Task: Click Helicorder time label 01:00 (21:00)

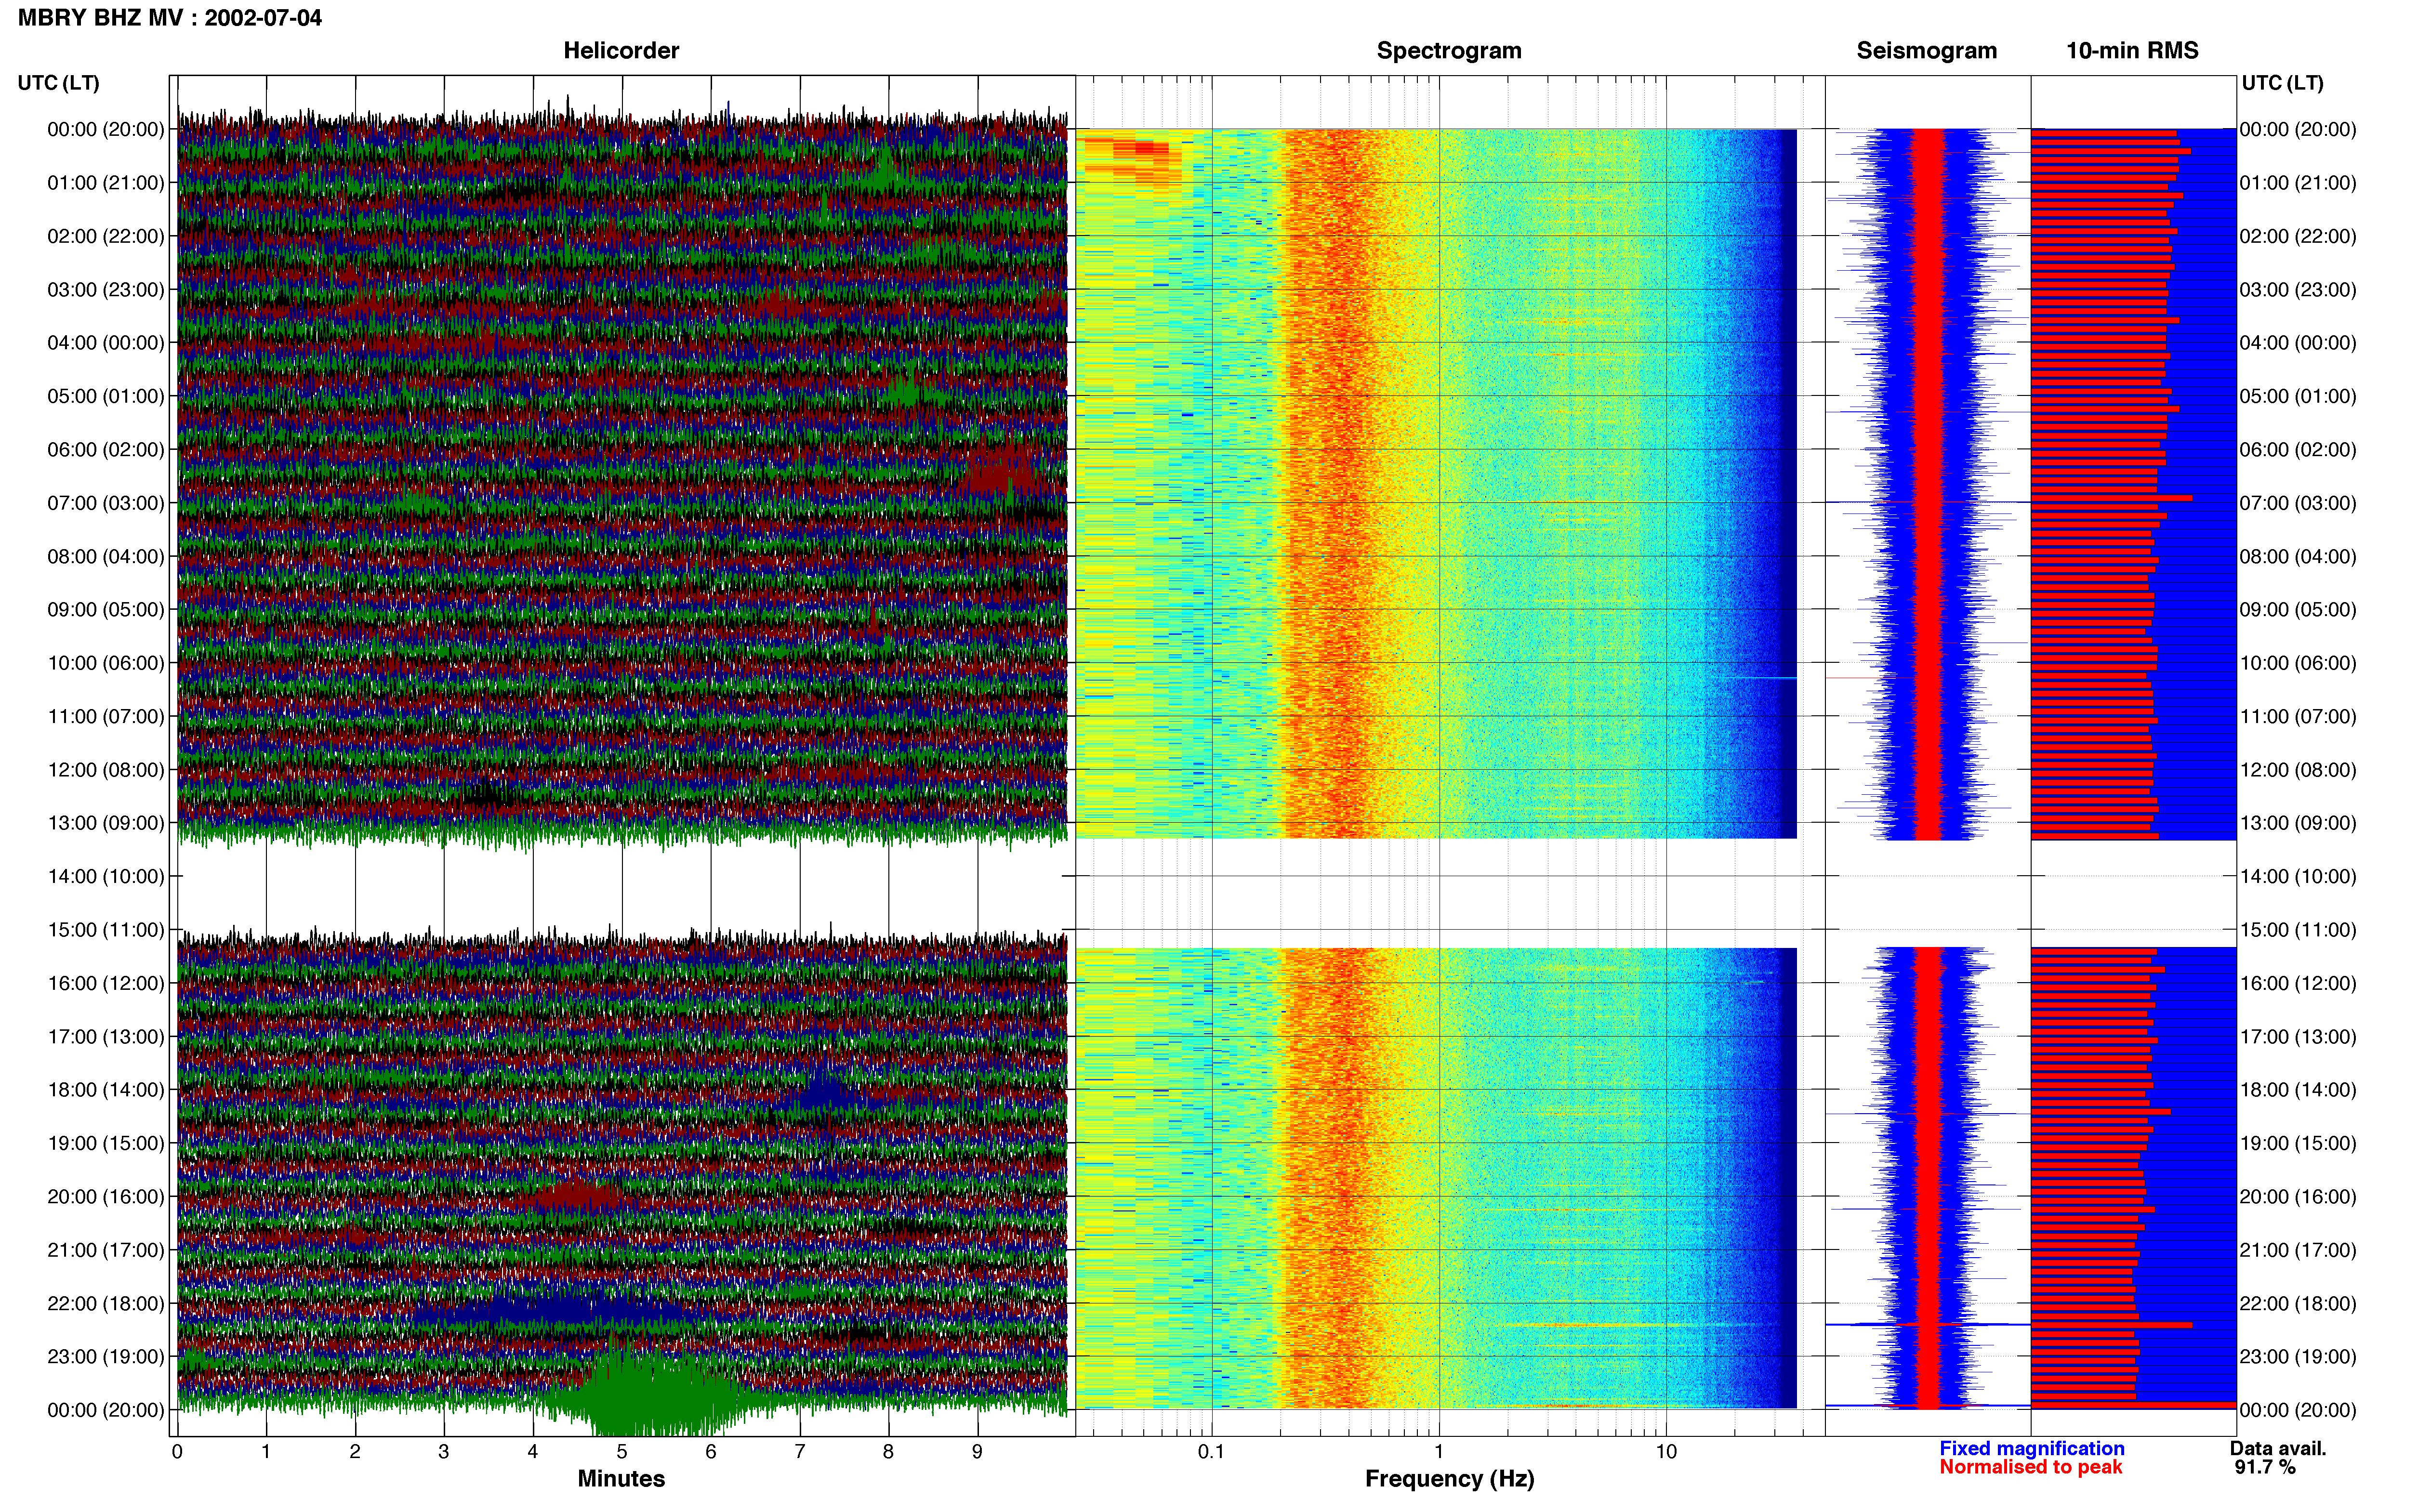Action: (106, 183)
